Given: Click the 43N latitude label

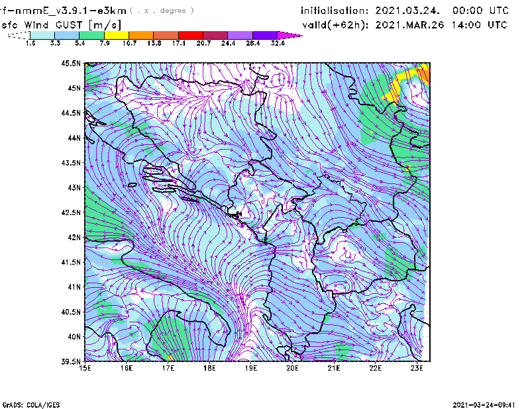Looking at the screenshot, I should (74, 187).
